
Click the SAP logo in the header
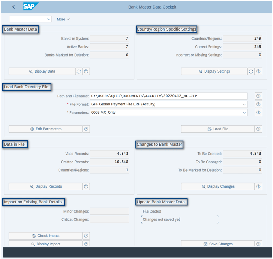coord(30,7)
